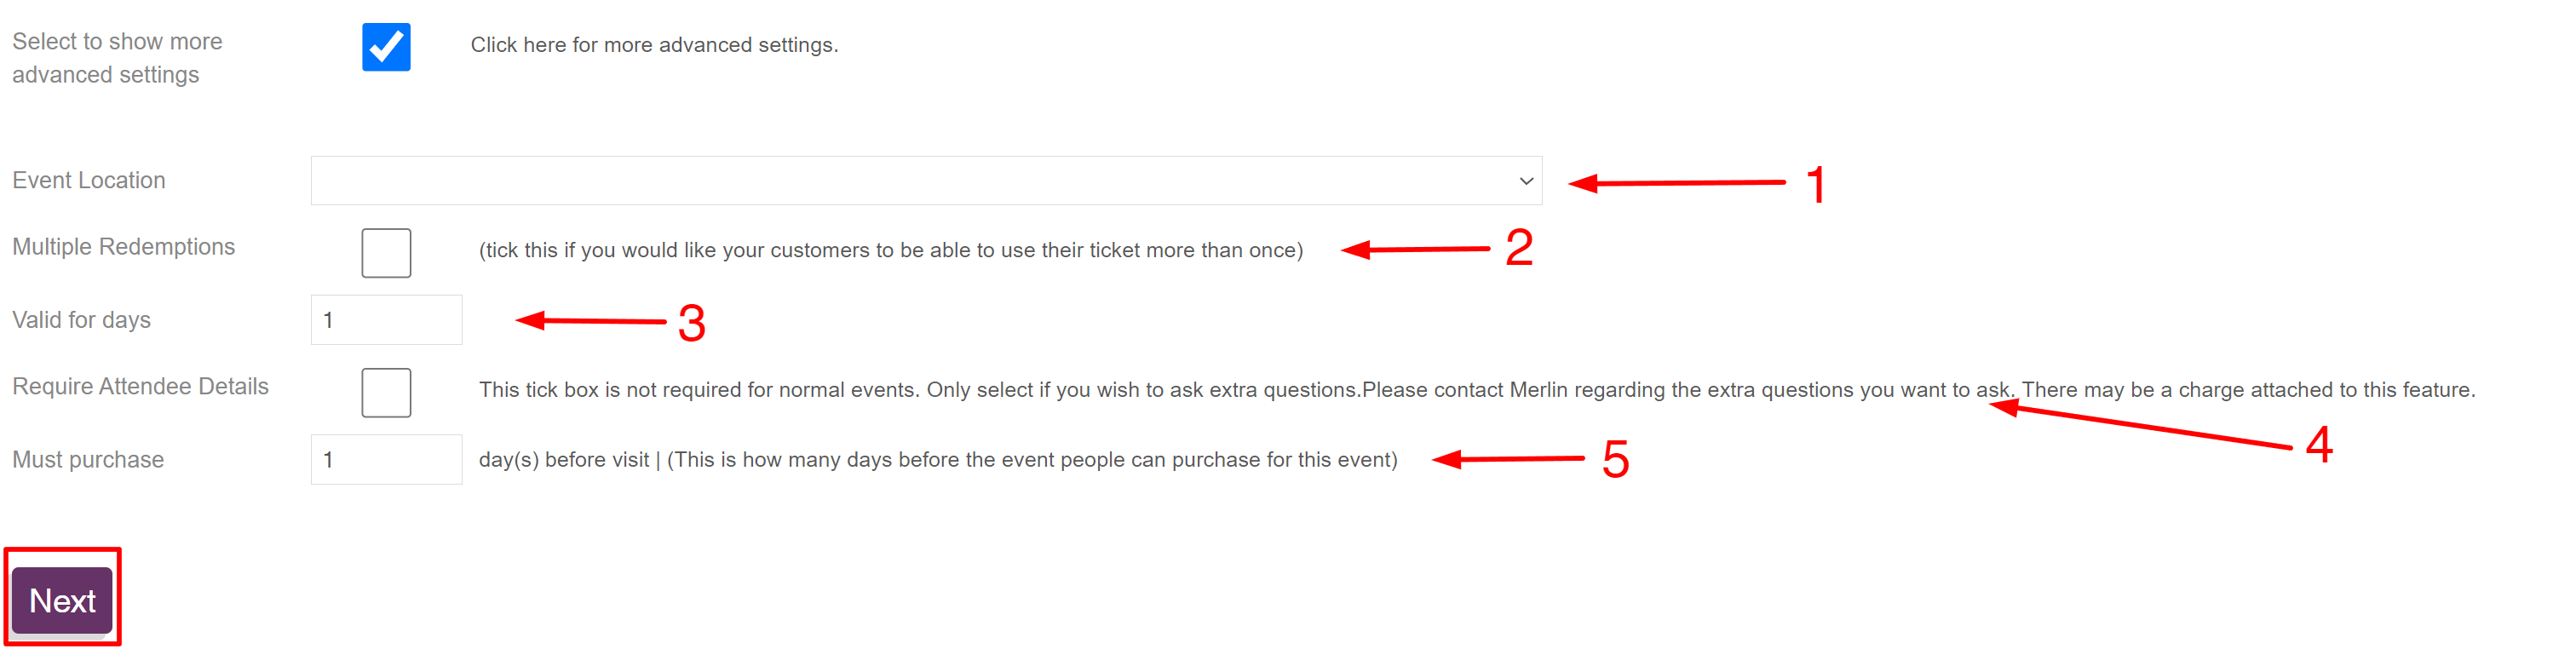The image size is (2576, 649).
Task: Open the Event Location dropdown
Action: point(925,181)
